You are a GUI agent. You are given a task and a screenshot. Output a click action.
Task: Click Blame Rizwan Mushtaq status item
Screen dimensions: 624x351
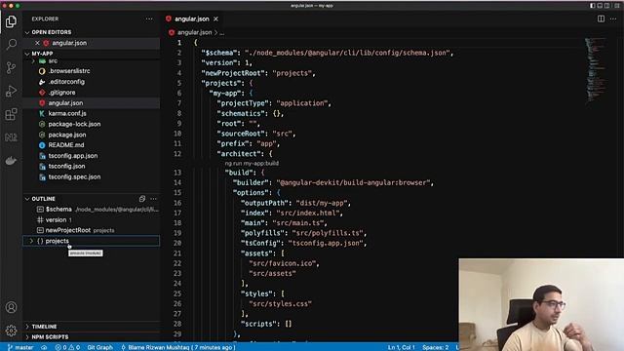coord(177,347)
